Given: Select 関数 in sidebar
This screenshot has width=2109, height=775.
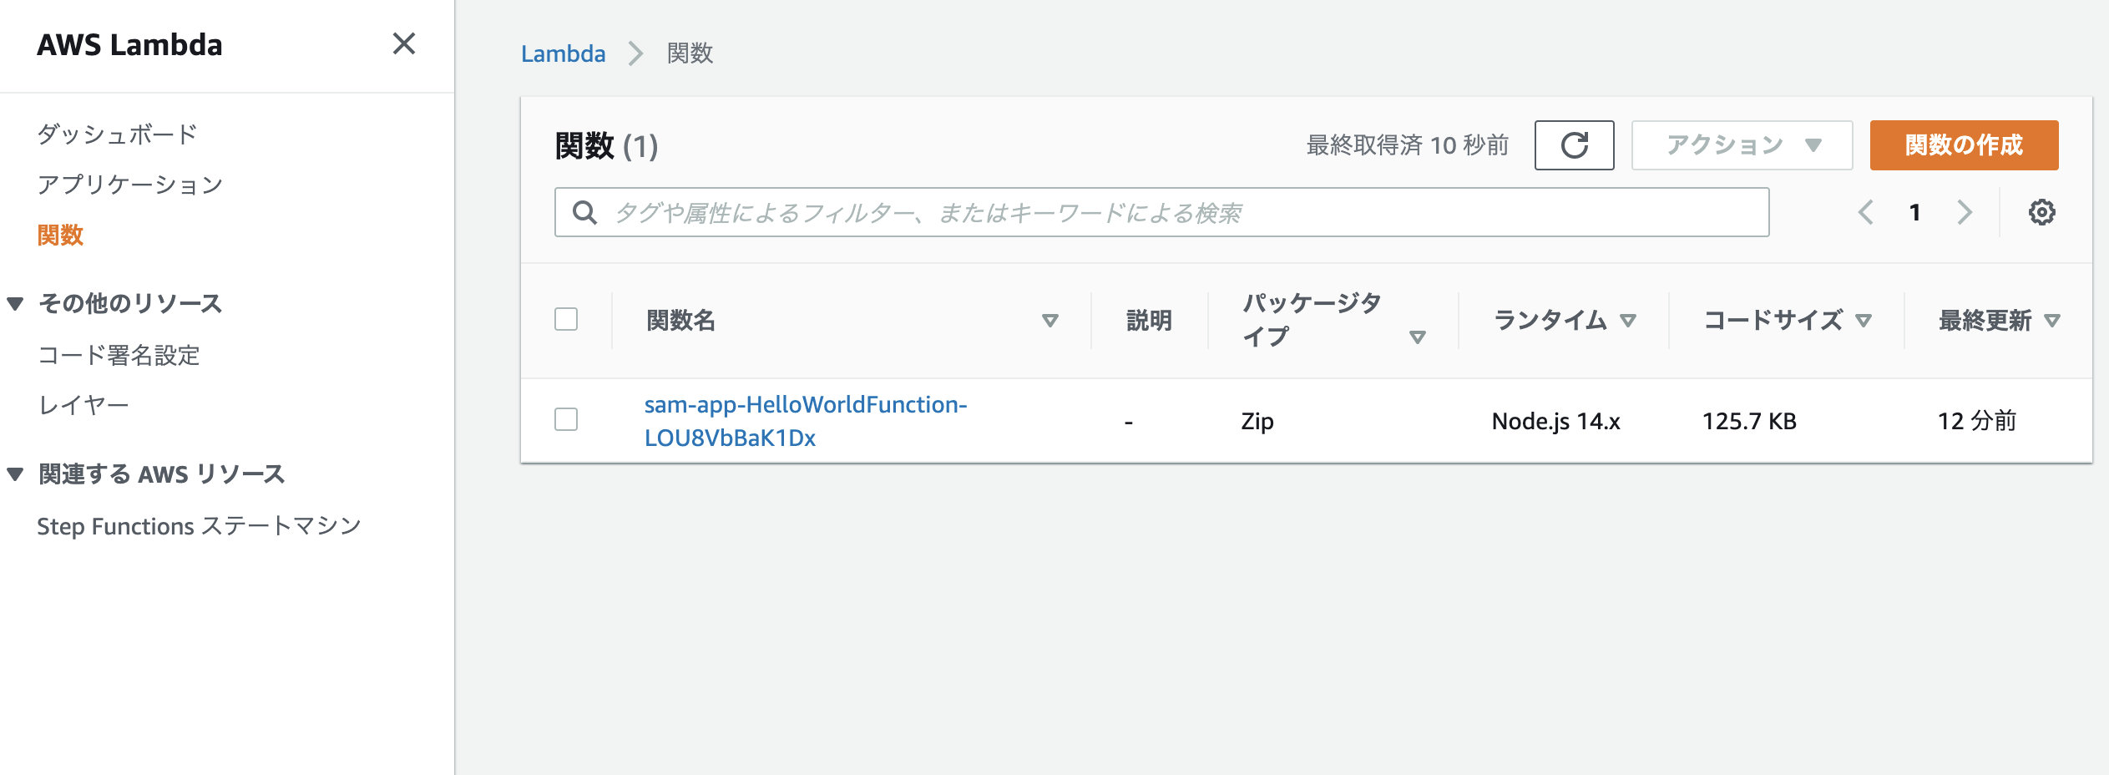Looking at the screenshot, I should [x=60, y=235].
